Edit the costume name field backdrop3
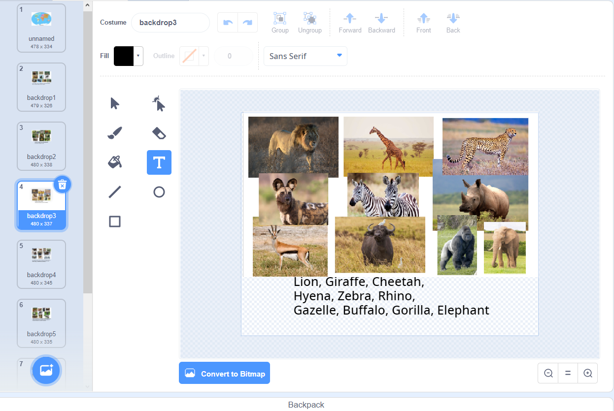614x411 pixels. coord(171,23)
